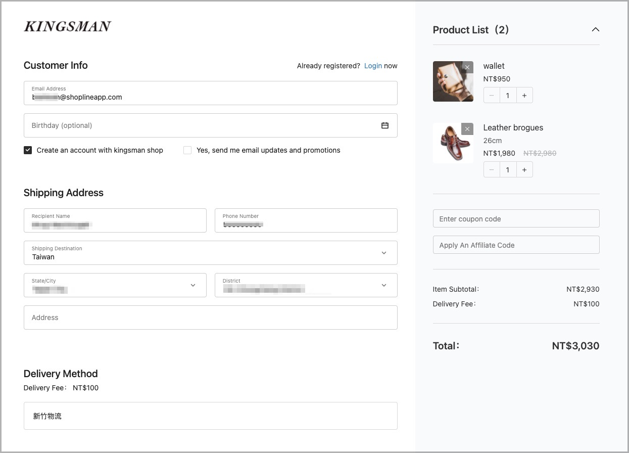This screenshot has width=629, height=453.
Task: Click the Leather brogues quantity value field
Action: [508, 169]
